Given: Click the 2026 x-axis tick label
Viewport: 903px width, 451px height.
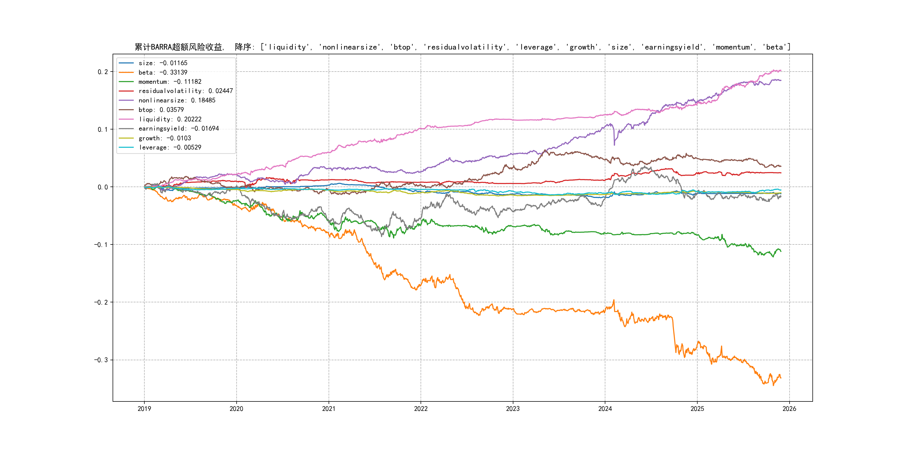Looking at the screenshot, I should (789, 409).
